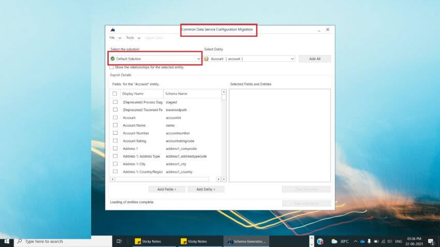Click the field list scroll down arrow
The width and height of the screenshot is (440, 247).
[224, 179]
